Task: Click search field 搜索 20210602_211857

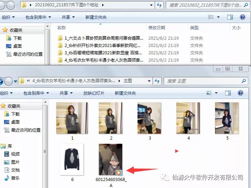Action: pos(205,5)
